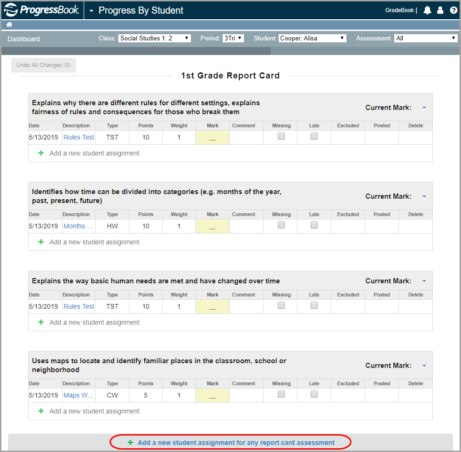Click Mark field for Maps classwork
The image size is (461, 452).
click(212, 396)
